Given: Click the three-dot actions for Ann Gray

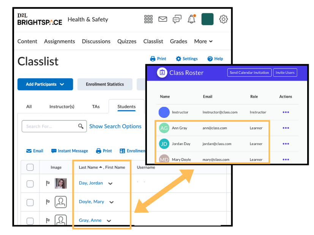Looking at the screenshot, I should 286,128.
